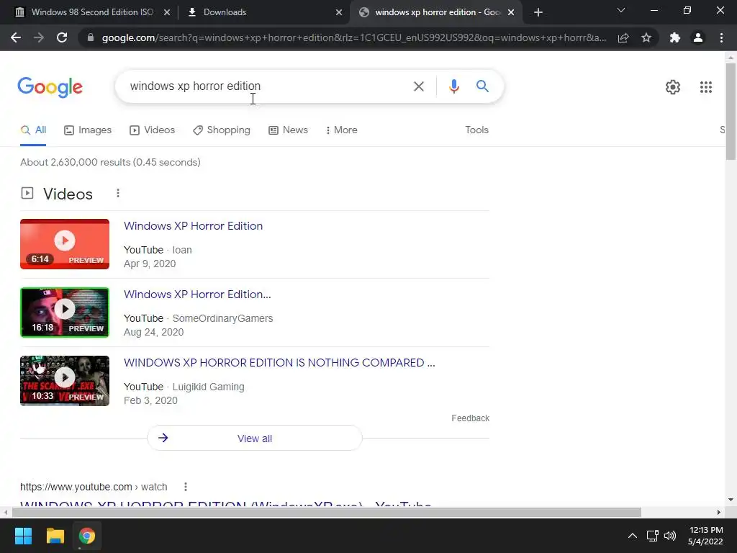The height and width of the screenshot is (553, 737).
Task: Open a new browser tab
Action: (x=538, y=12)
